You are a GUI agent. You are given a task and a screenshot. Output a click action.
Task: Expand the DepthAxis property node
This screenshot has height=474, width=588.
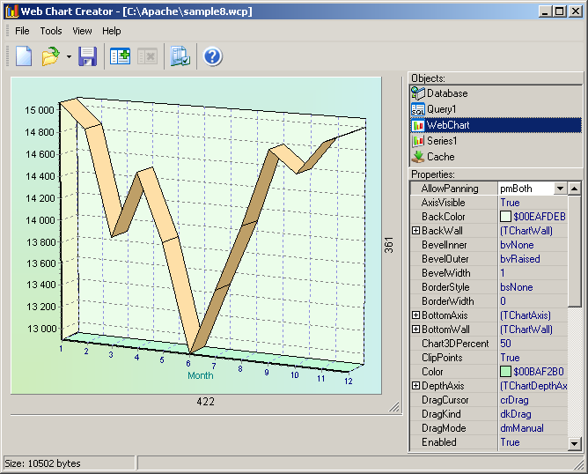coord(415,386)
